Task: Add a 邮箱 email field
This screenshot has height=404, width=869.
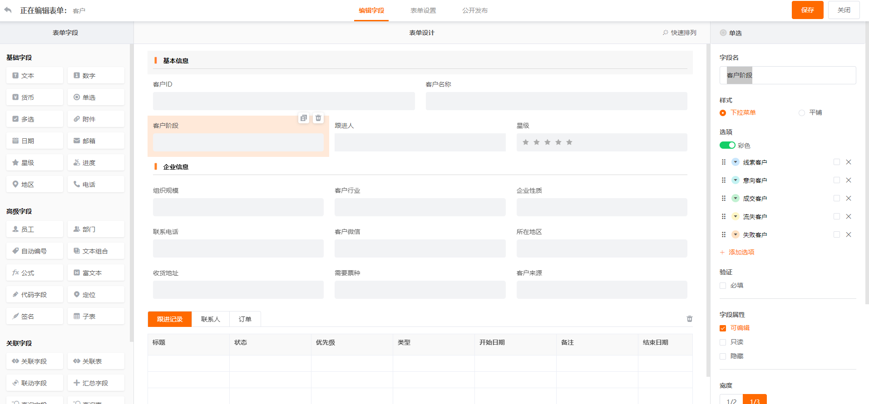Action: [x=96, y=141]
